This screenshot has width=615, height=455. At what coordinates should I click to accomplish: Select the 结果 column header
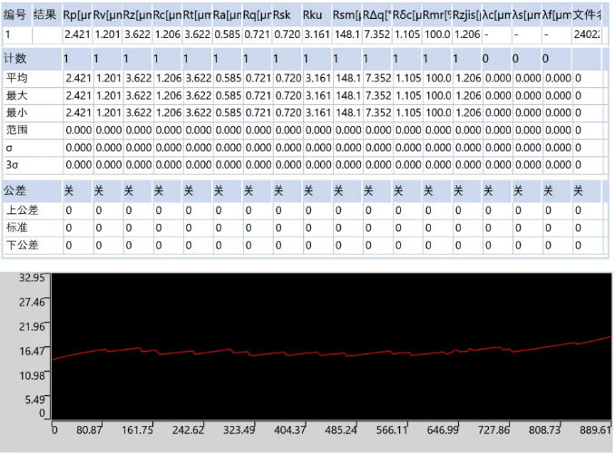tap(45, 15)
